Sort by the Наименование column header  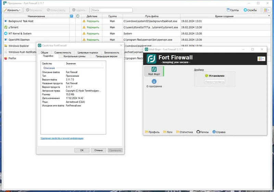click(x=36, y=16)
